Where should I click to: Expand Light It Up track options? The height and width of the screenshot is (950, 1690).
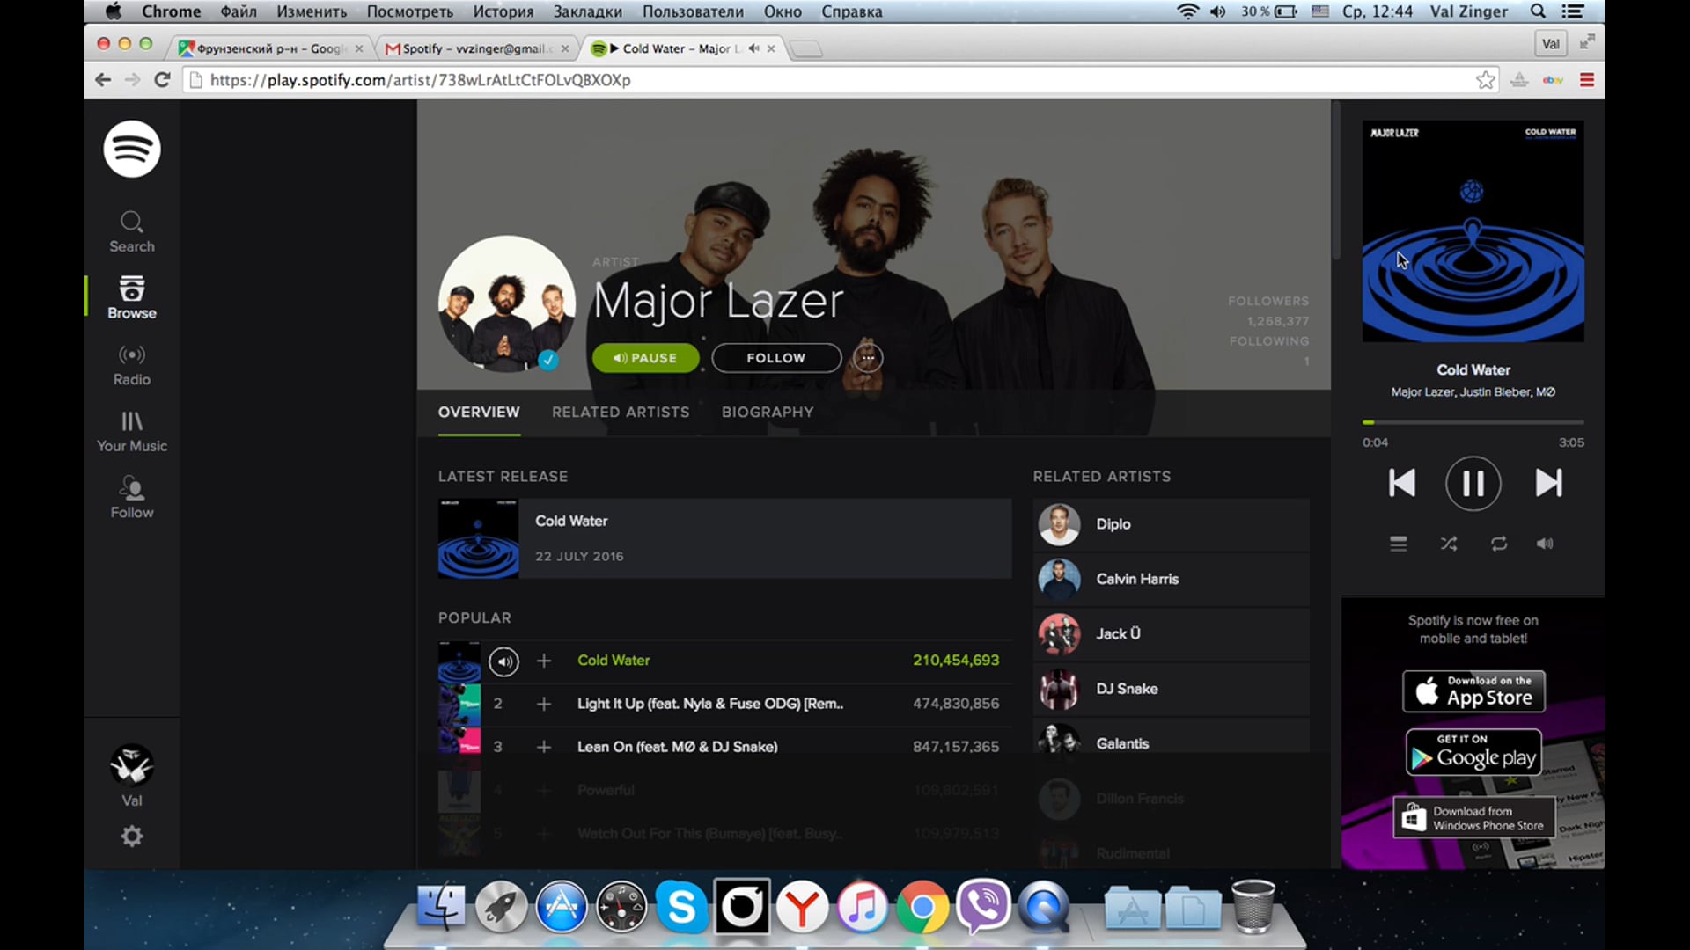(543, 703)
